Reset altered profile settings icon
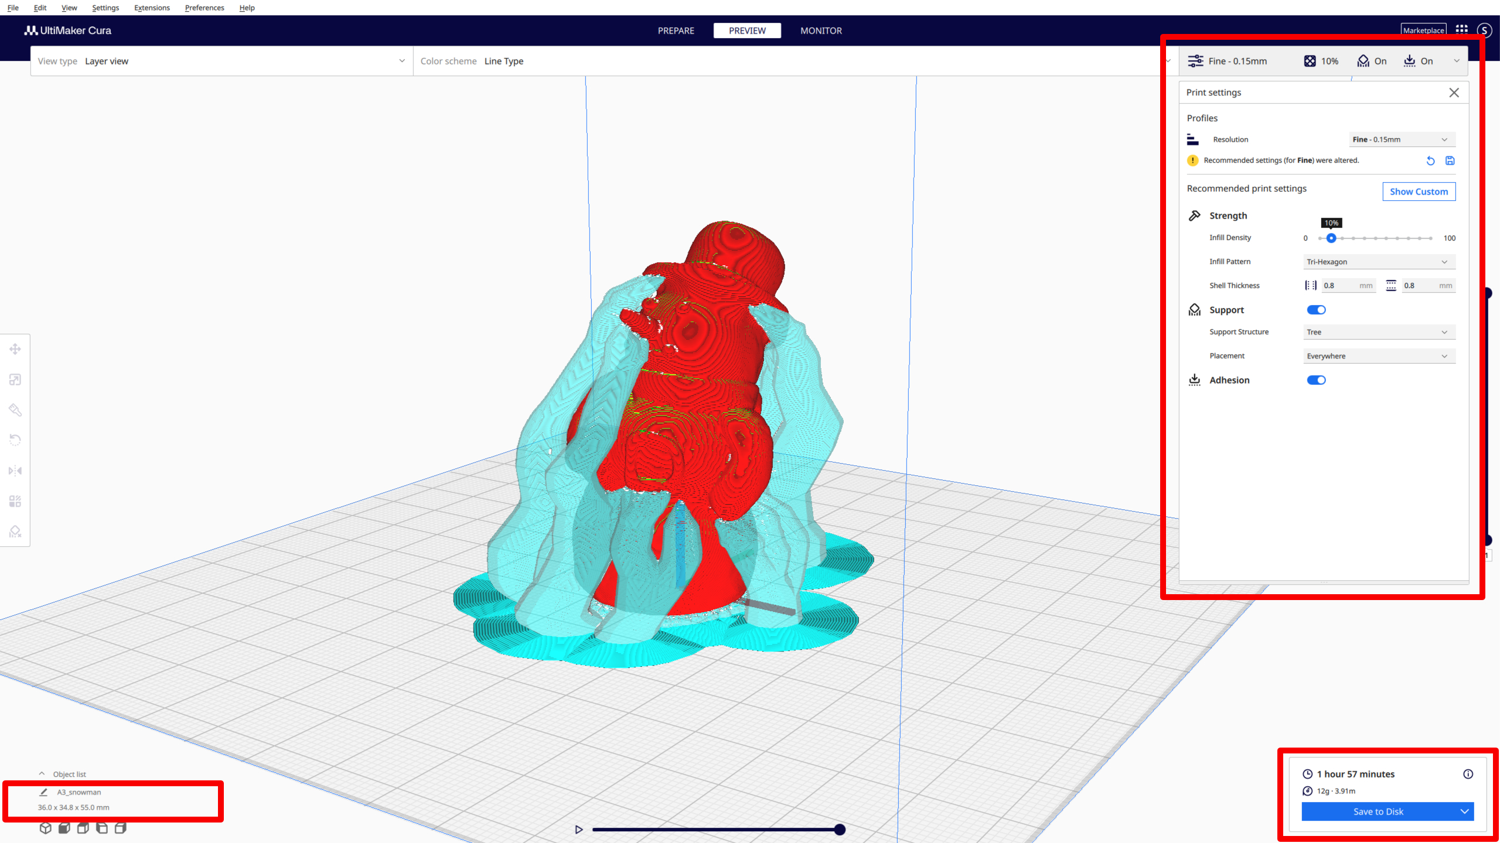This screenshot has width=1500, height=843. [x=1430, y=160]
